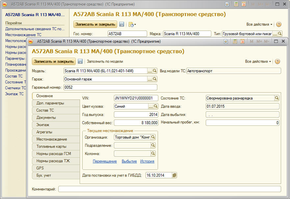Viewport: 290px width, 199px height.
Task: Click Записать и закрыть in front window
Action: [x=54, y=61]
